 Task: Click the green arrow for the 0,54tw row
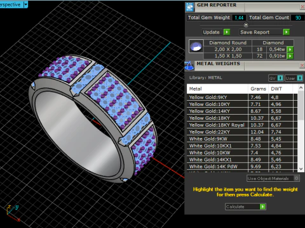(290, 49)
